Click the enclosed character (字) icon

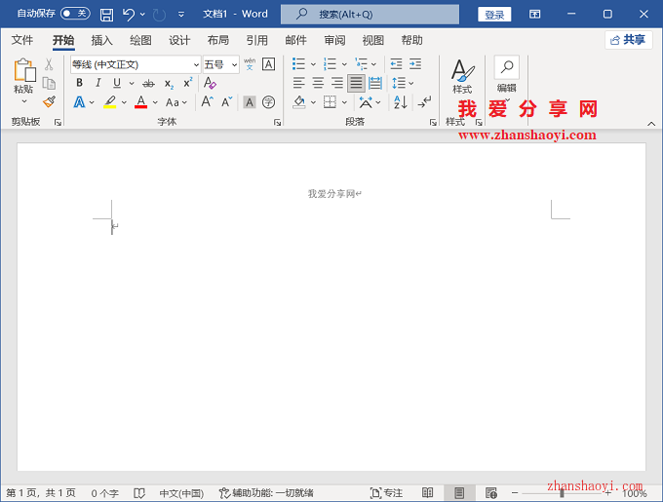coord(268,101)
